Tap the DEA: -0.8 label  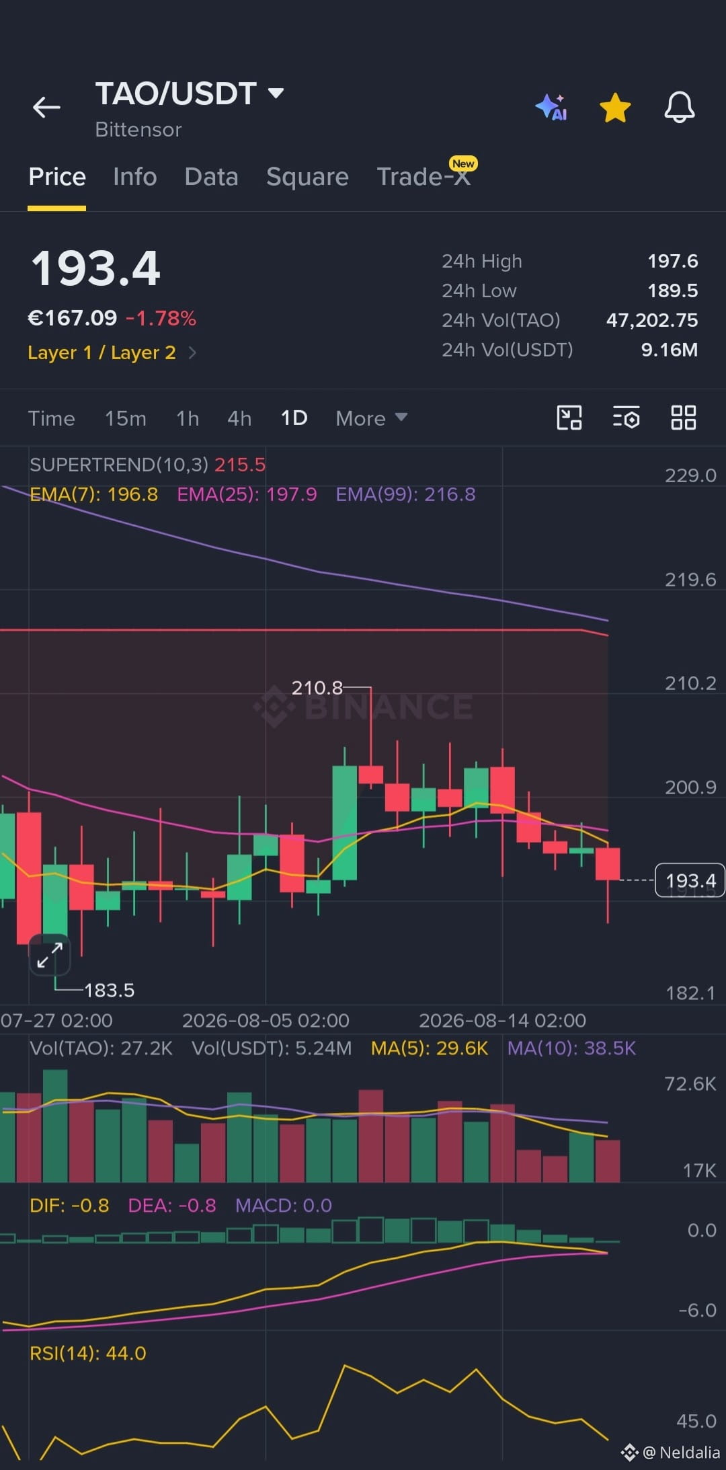click(x=172, y=1205)
